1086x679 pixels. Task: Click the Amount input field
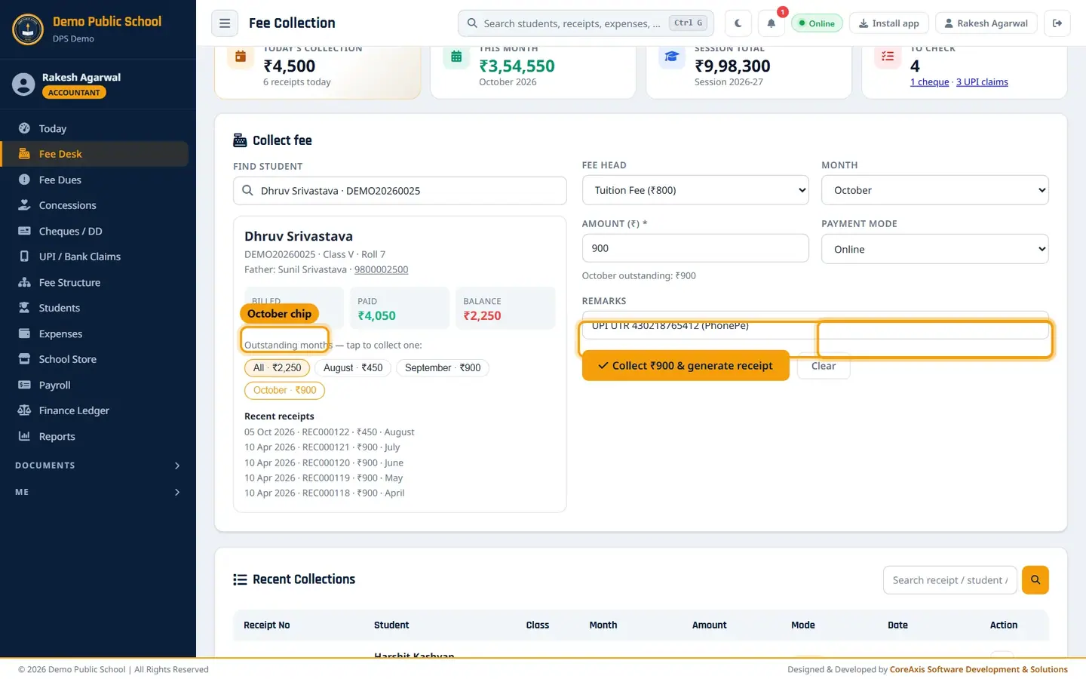[695, 248]
